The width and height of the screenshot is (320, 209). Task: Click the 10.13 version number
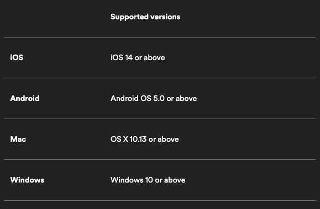pyautogui.click(x=138, y=139)
